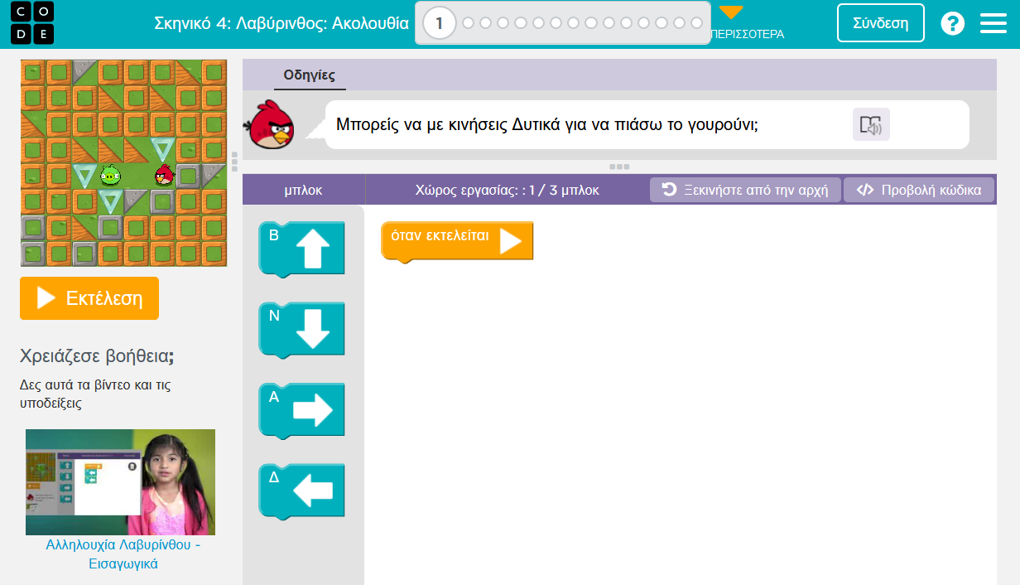Open Προβολή κώδικα code view
Screen dimensions: 1020x585
coord(919,190)
